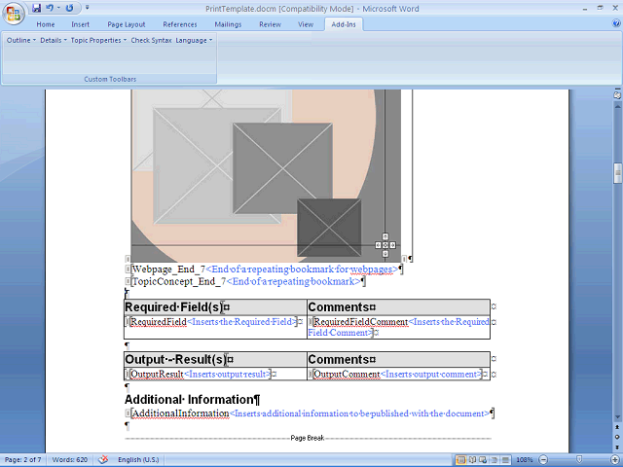Click the Zoom In plus button
Image resolution: width=623 pixels, height=467 pixels.
615,460
